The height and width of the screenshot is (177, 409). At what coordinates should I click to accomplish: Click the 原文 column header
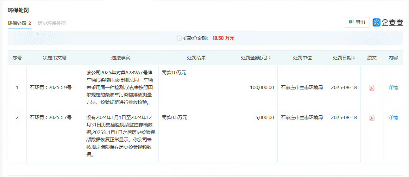point(372,58)
